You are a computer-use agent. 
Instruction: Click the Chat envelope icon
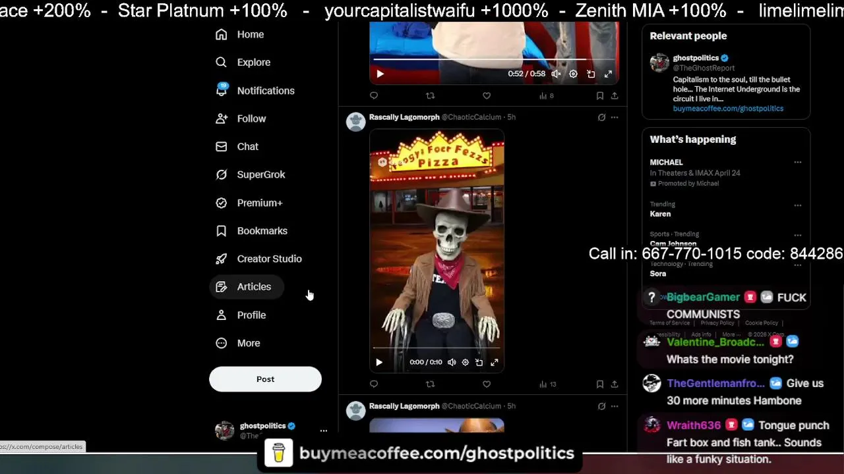point(222,147)
